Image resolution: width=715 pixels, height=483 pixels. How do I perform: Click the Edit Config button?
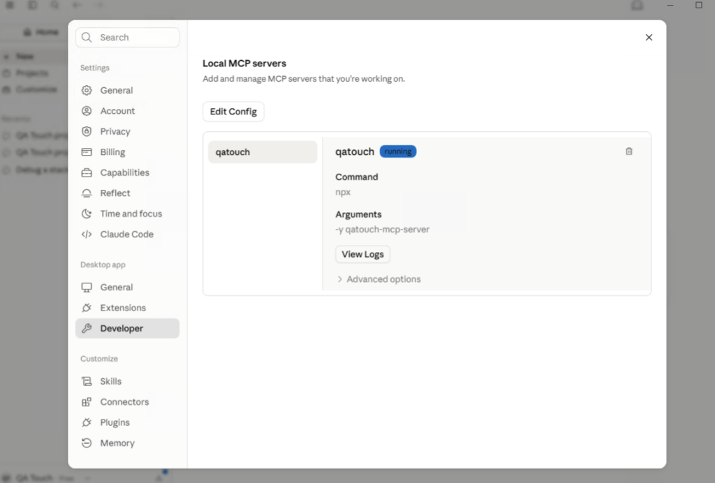[x=233, y=112]
